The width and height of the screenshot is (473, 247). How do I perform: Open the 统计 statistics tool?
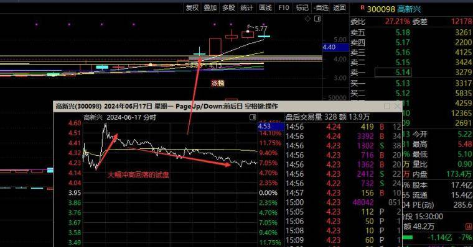coord(246,8)
